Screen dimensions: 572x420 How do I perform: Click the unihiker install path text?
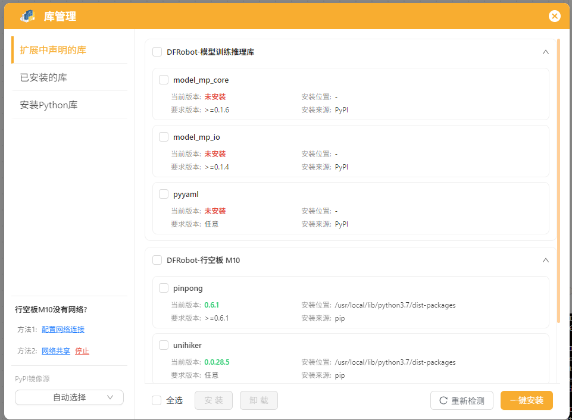pos(395,362)
